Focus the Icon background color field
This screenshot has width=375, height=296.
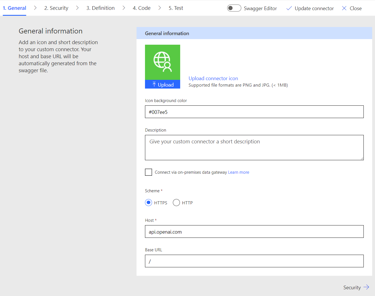coord(254,112)
